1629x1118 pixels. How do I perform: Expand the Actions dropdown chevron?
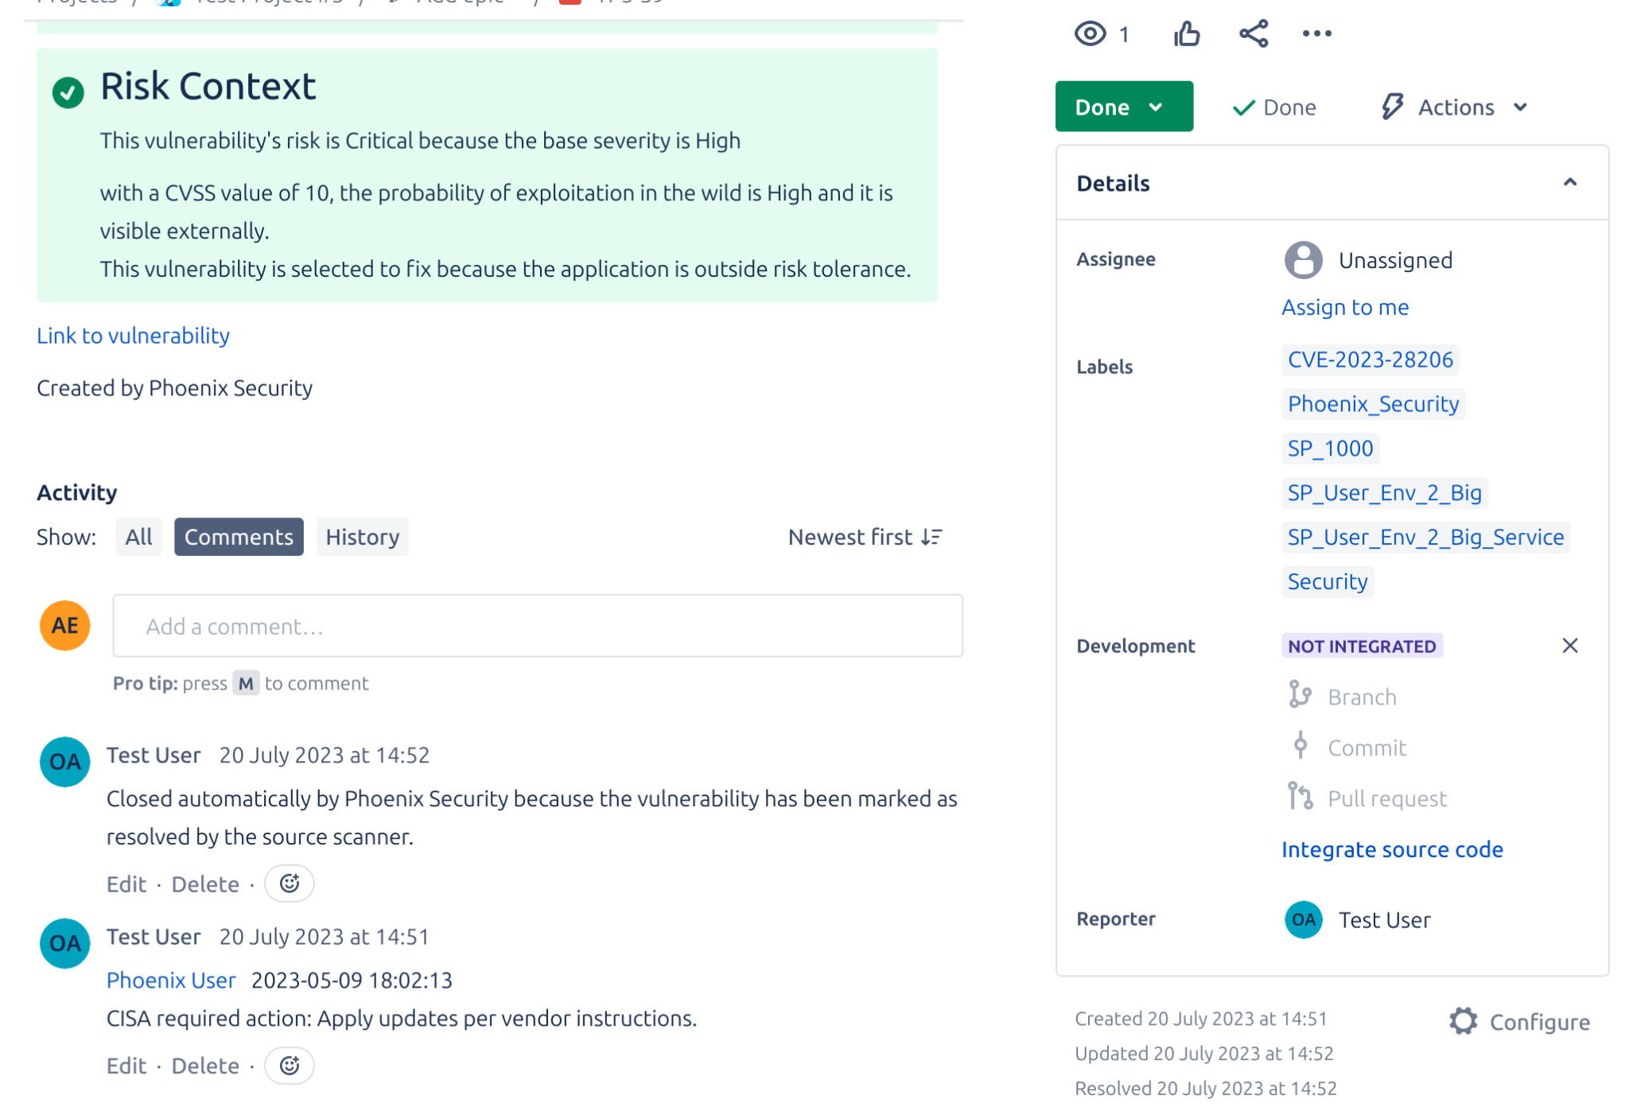pos(1521,107)
